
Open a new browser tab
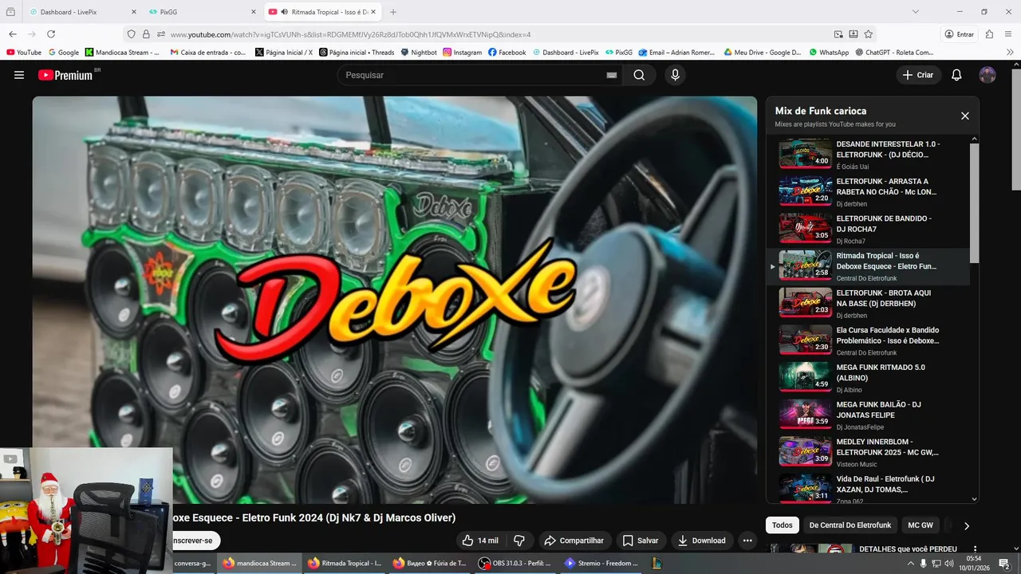point(393,12)
